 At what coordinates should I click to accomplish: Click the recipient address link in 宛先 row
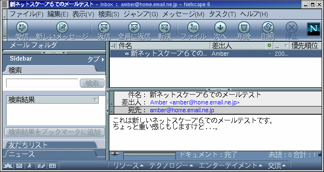coord(182,110)
